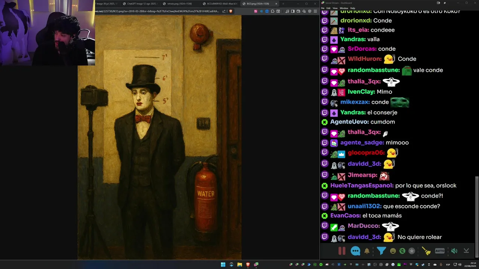Click the message 'por lo que sea, orslock'
This screenshot has width=479, height=269.
click(426, 185)
